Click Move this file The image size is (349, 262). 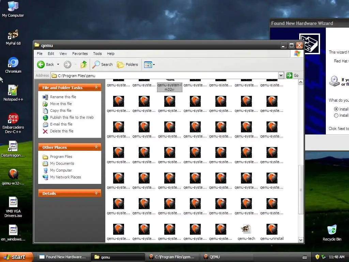tap(61, 104)
